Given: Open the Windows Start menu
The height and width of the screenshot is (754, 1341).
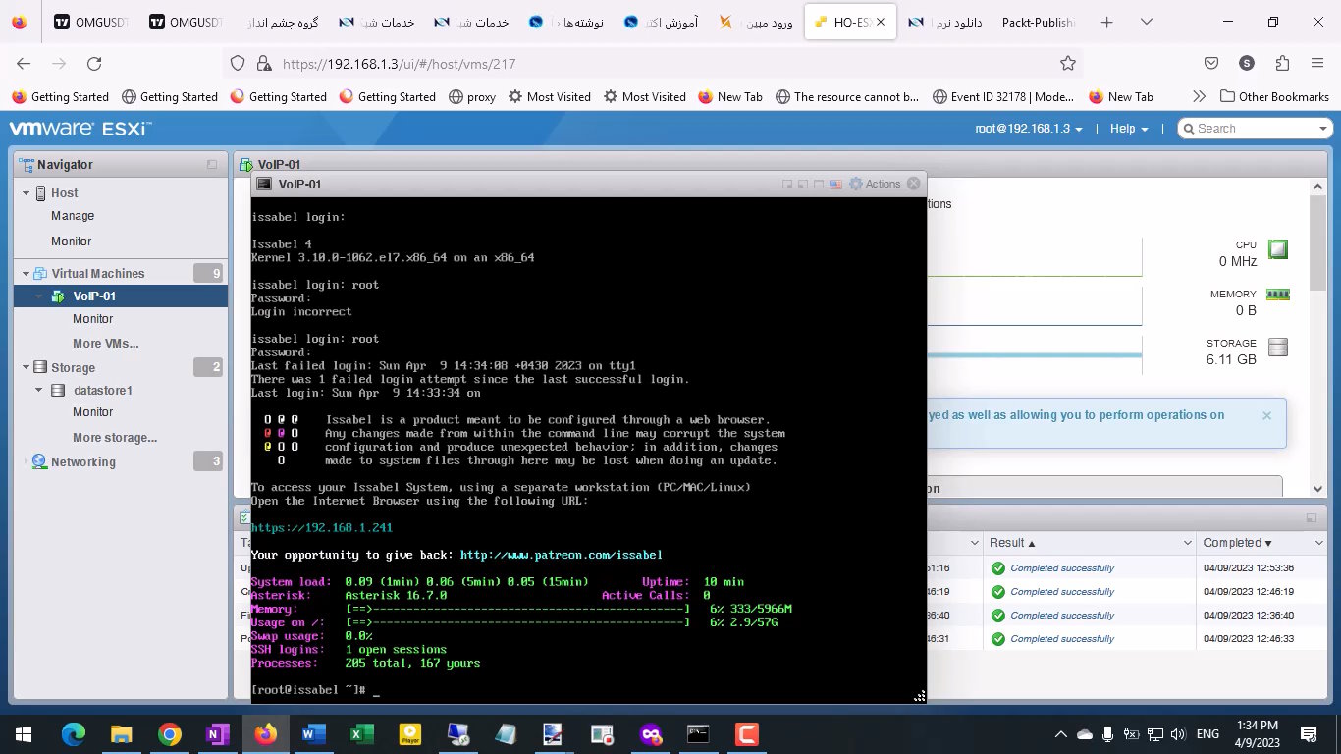Looking at the screenshot, I should [x=24, y=733].
